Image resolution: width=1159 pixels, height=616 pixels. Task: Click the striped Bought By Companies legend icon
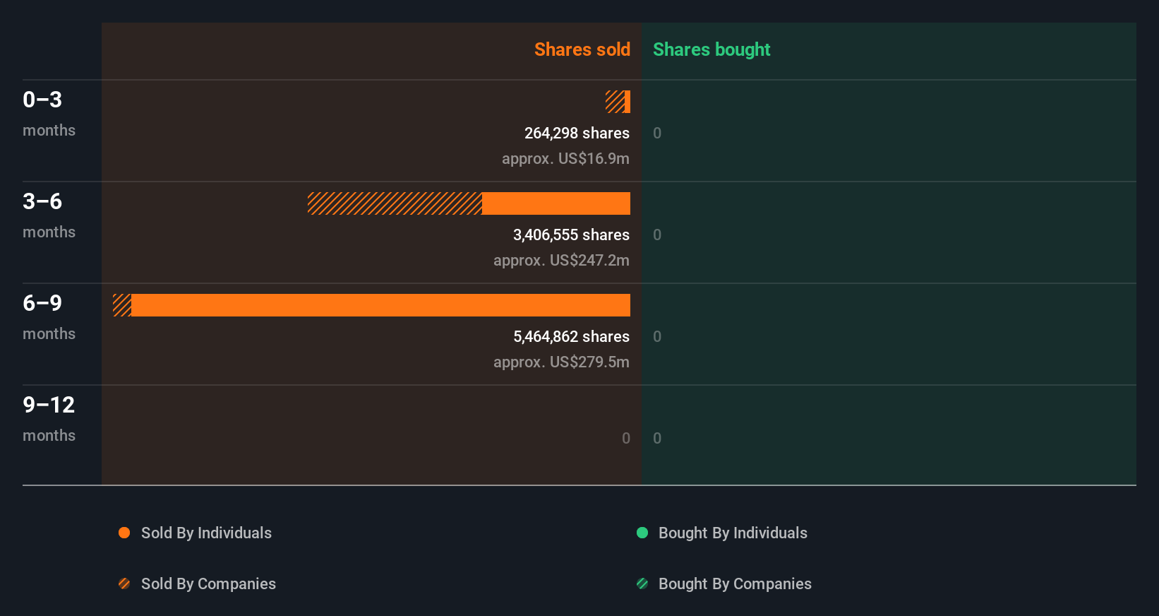coord(642,584)
